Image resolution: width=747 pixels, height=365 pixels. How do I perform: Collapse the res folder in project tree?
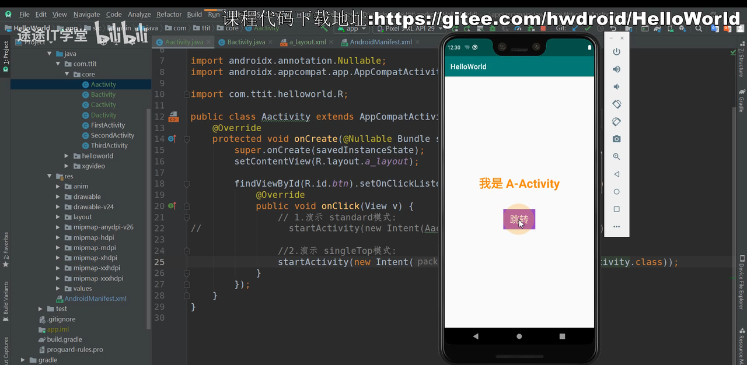50,176
